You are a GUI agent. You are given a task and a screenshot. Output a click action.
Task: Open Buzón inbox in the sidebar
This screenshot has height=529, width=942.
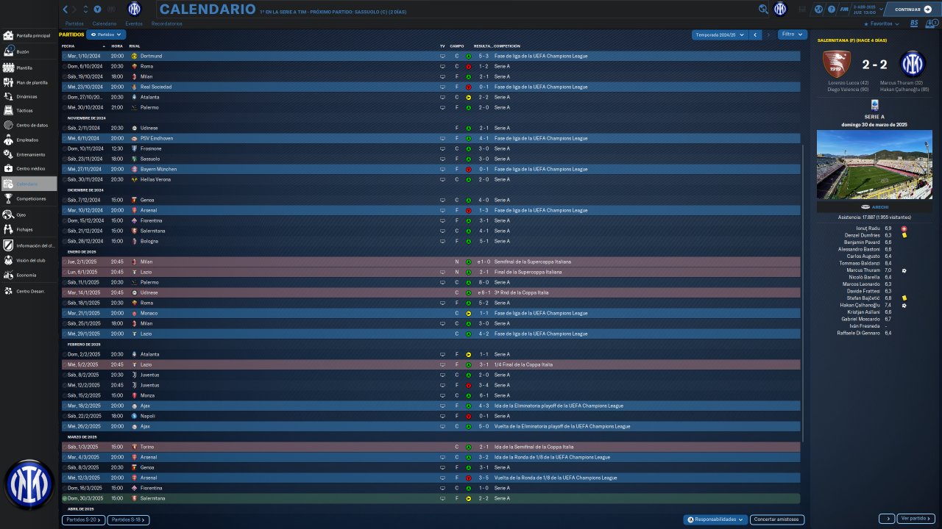coord(28,51)
